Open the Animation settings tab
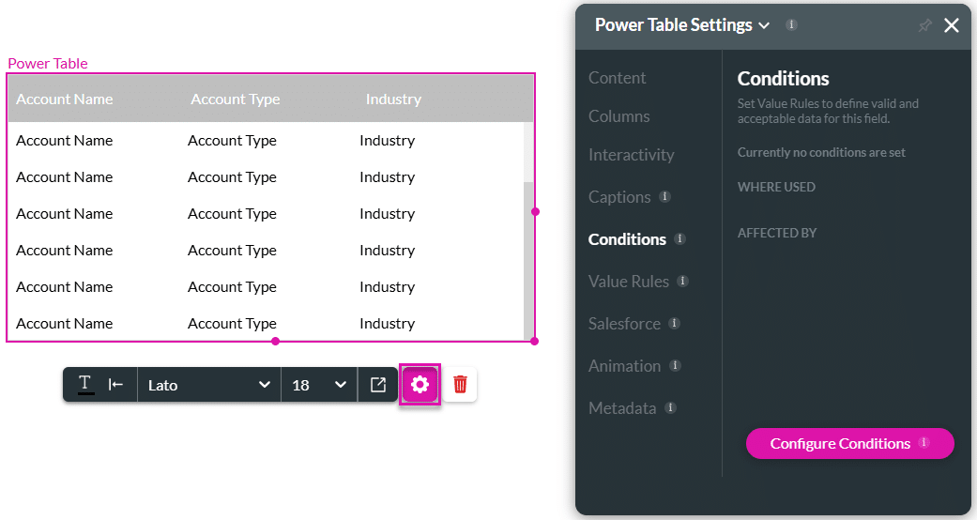 pos(624,366)
